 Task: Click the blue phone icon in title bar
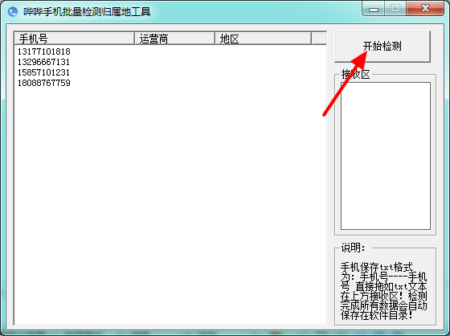point(13,12)
